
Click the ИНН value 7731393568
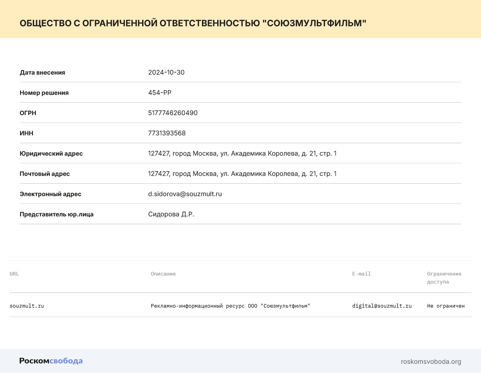pos(167,133)
